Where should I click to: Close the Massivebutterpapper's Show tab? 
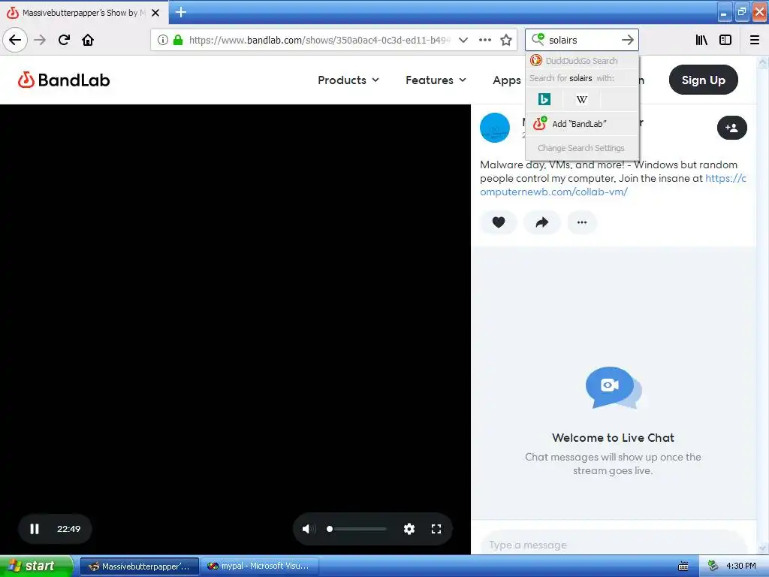(155, 13)
